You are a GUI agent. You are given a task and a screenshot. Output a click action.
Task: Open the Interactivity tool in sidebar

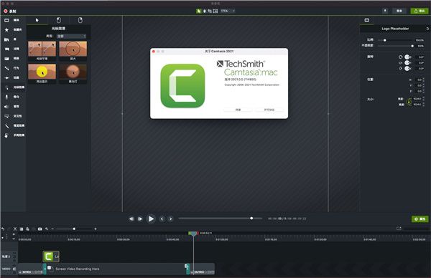(x=13, y=116)
